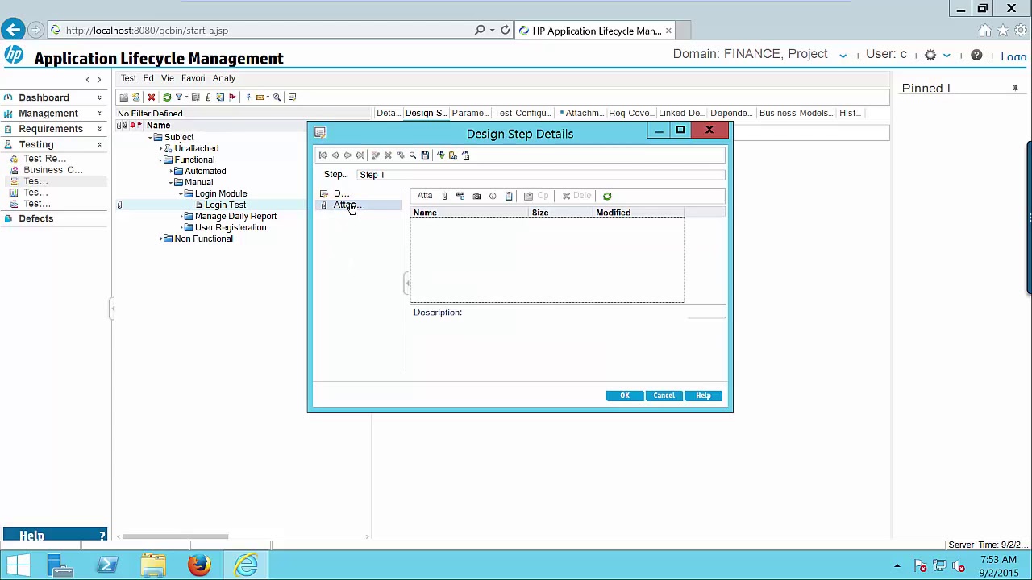
Task: Click the help question mark icon in header
Action: tap(976, 55)
